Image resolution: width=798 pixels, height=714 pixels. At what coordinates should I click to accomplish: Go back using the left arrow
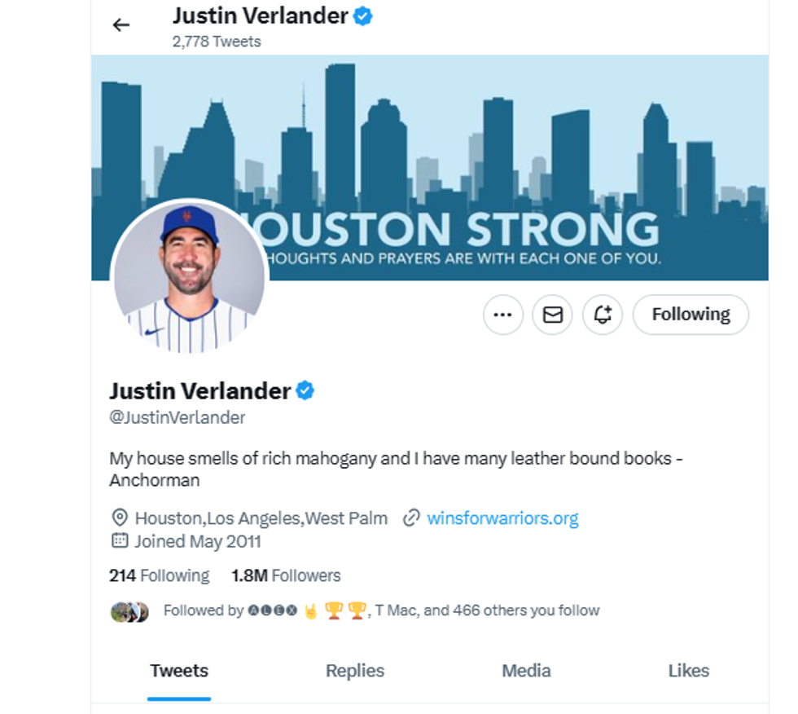pos(121,25)
